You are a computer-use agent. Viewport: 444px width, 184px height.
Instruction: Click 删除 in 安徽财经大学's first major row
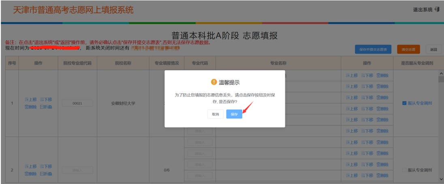[x=382, y=75]
